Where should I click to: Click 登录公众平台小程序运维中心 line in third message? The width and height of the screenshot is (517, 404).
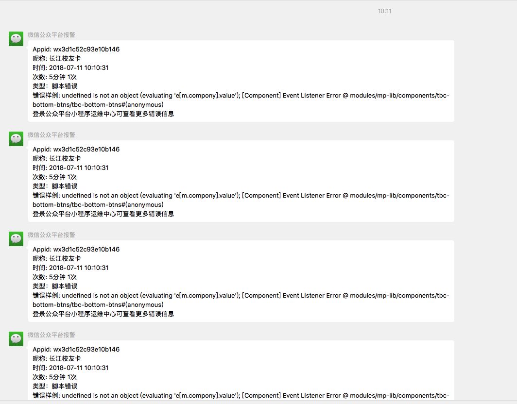[103, 314]
